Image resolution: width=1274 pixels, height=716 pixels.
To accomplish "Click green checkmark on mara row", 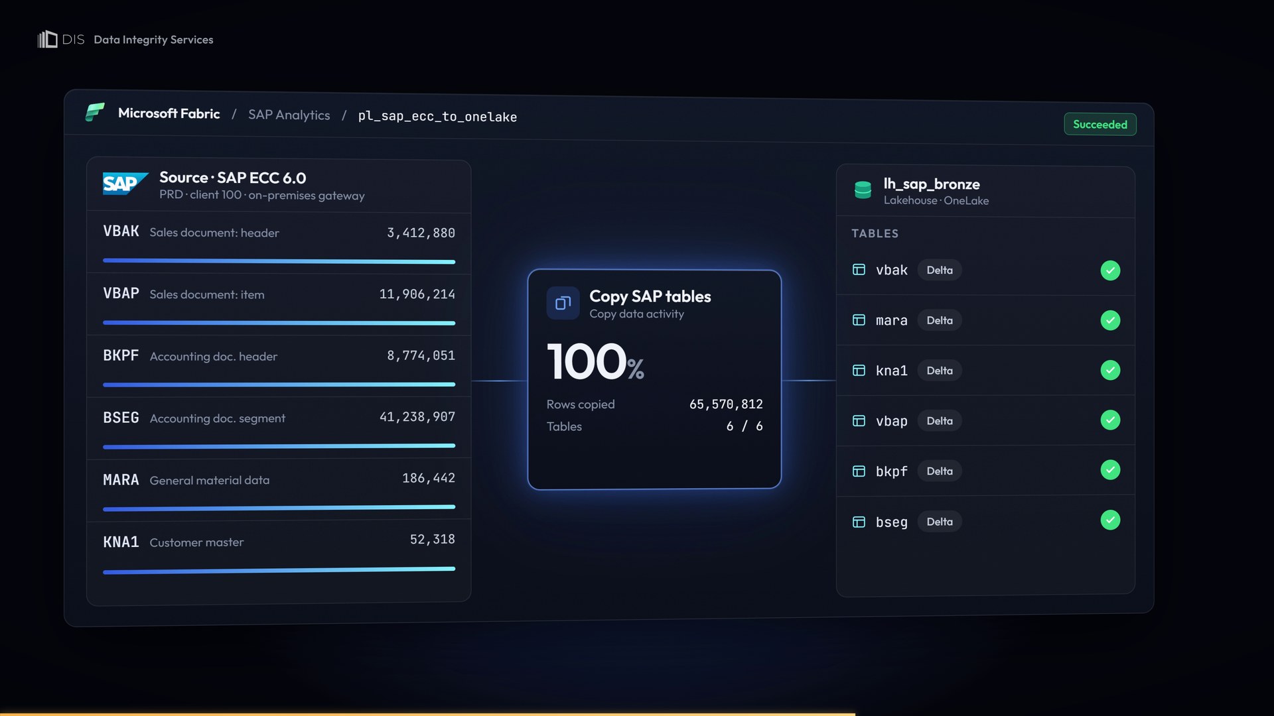I will point(1110,320).
